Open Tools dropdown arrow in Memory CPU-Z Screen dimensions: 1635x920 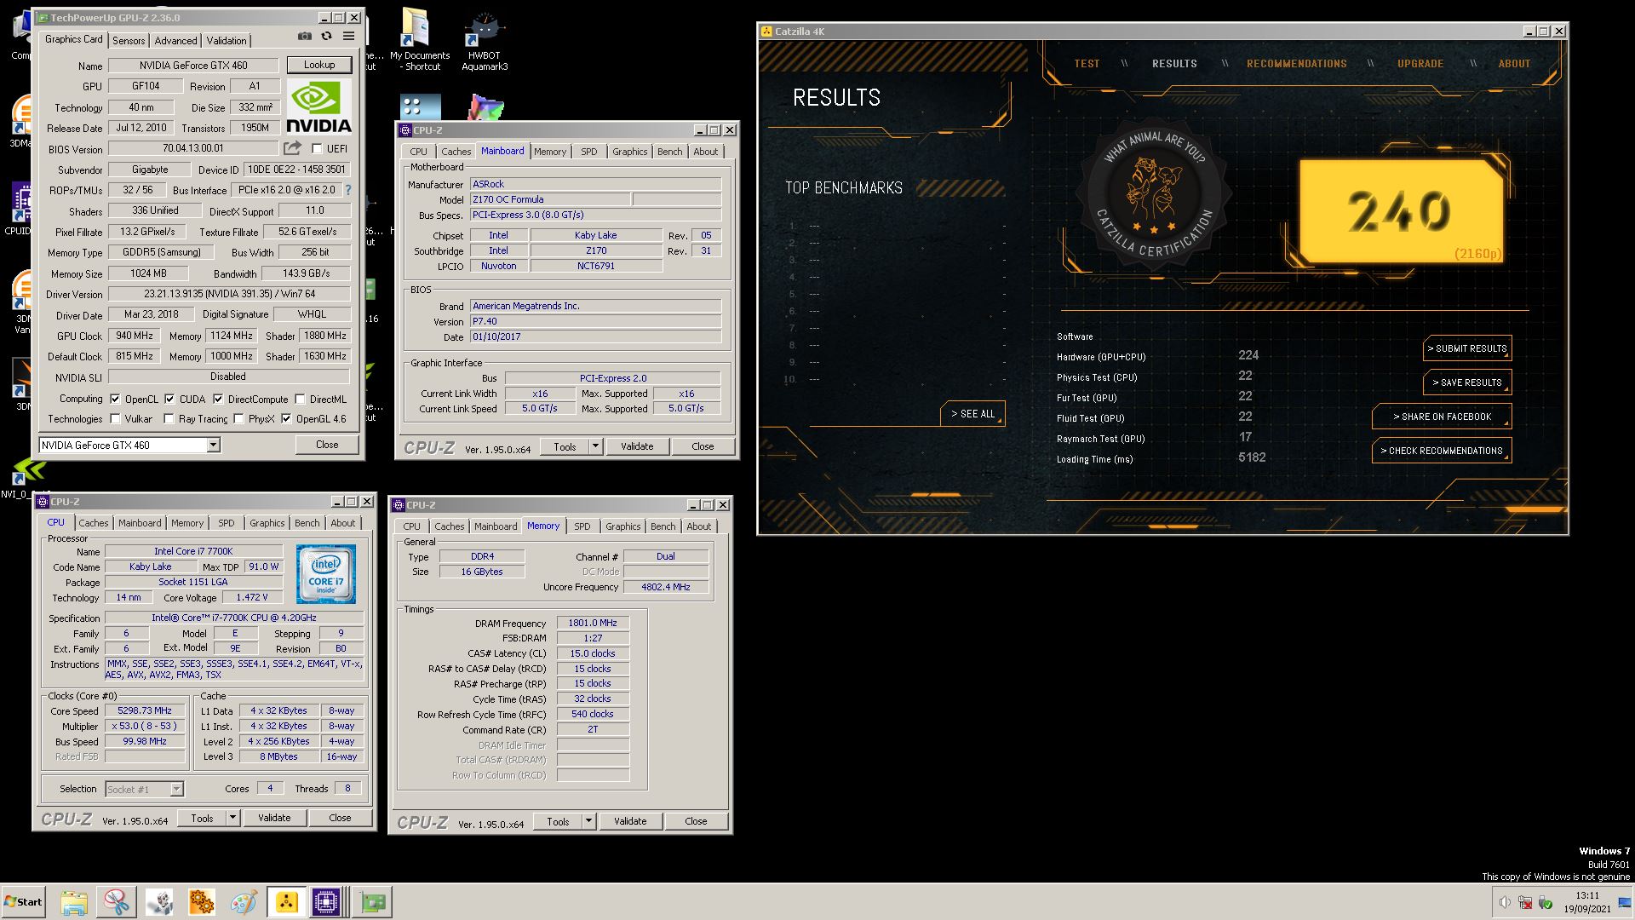click(588, 821)
